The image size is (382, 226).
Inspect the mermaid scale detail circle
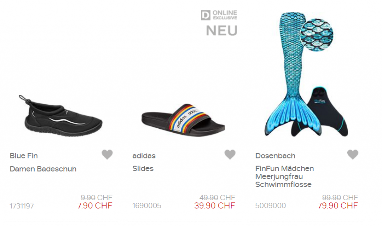[316, 35]
